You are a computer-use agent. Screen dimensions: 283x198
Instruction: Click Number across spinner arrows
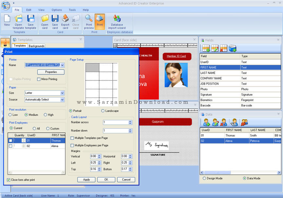click(x=130, y=122)
